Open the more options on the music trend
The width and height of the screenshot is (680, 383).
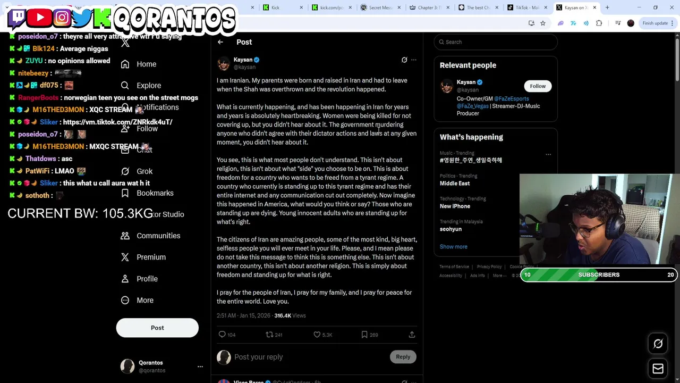point(548,155)
